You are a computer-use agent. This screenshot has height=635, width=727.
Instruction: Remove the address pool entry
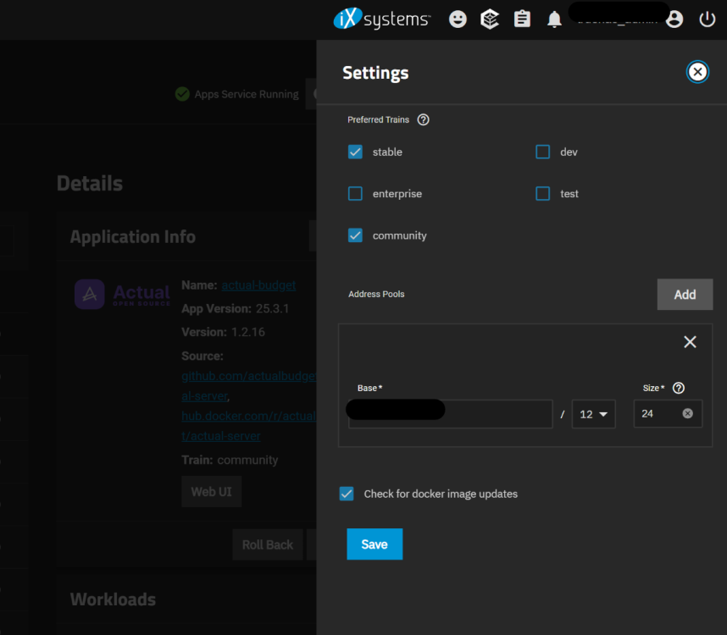click(x=690, y=342)
